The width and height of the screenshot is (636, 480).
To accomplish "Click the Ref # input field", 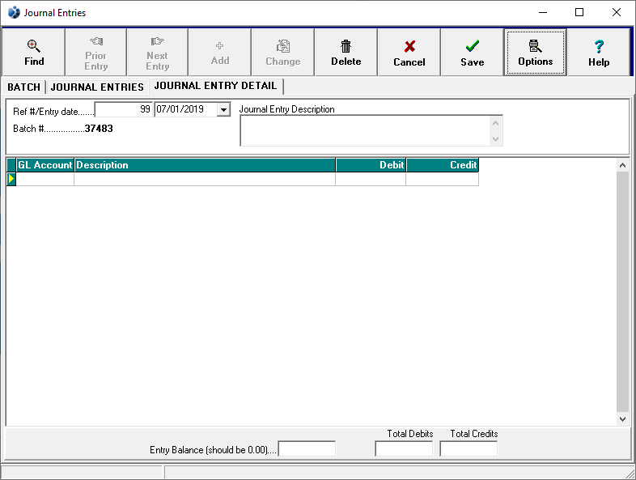I will coord(124,109).
